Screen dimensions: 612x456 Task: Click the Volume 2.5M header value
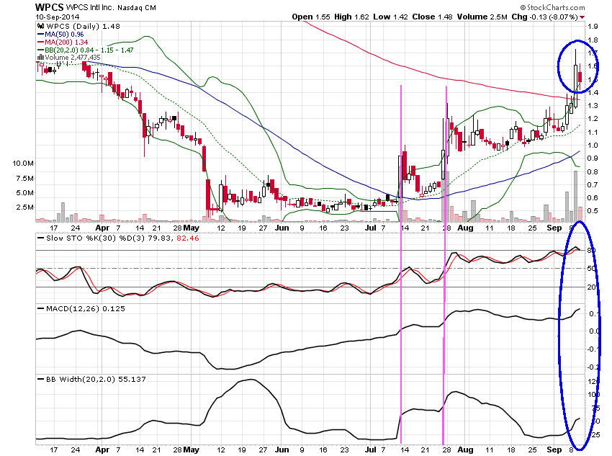[482, 17]
